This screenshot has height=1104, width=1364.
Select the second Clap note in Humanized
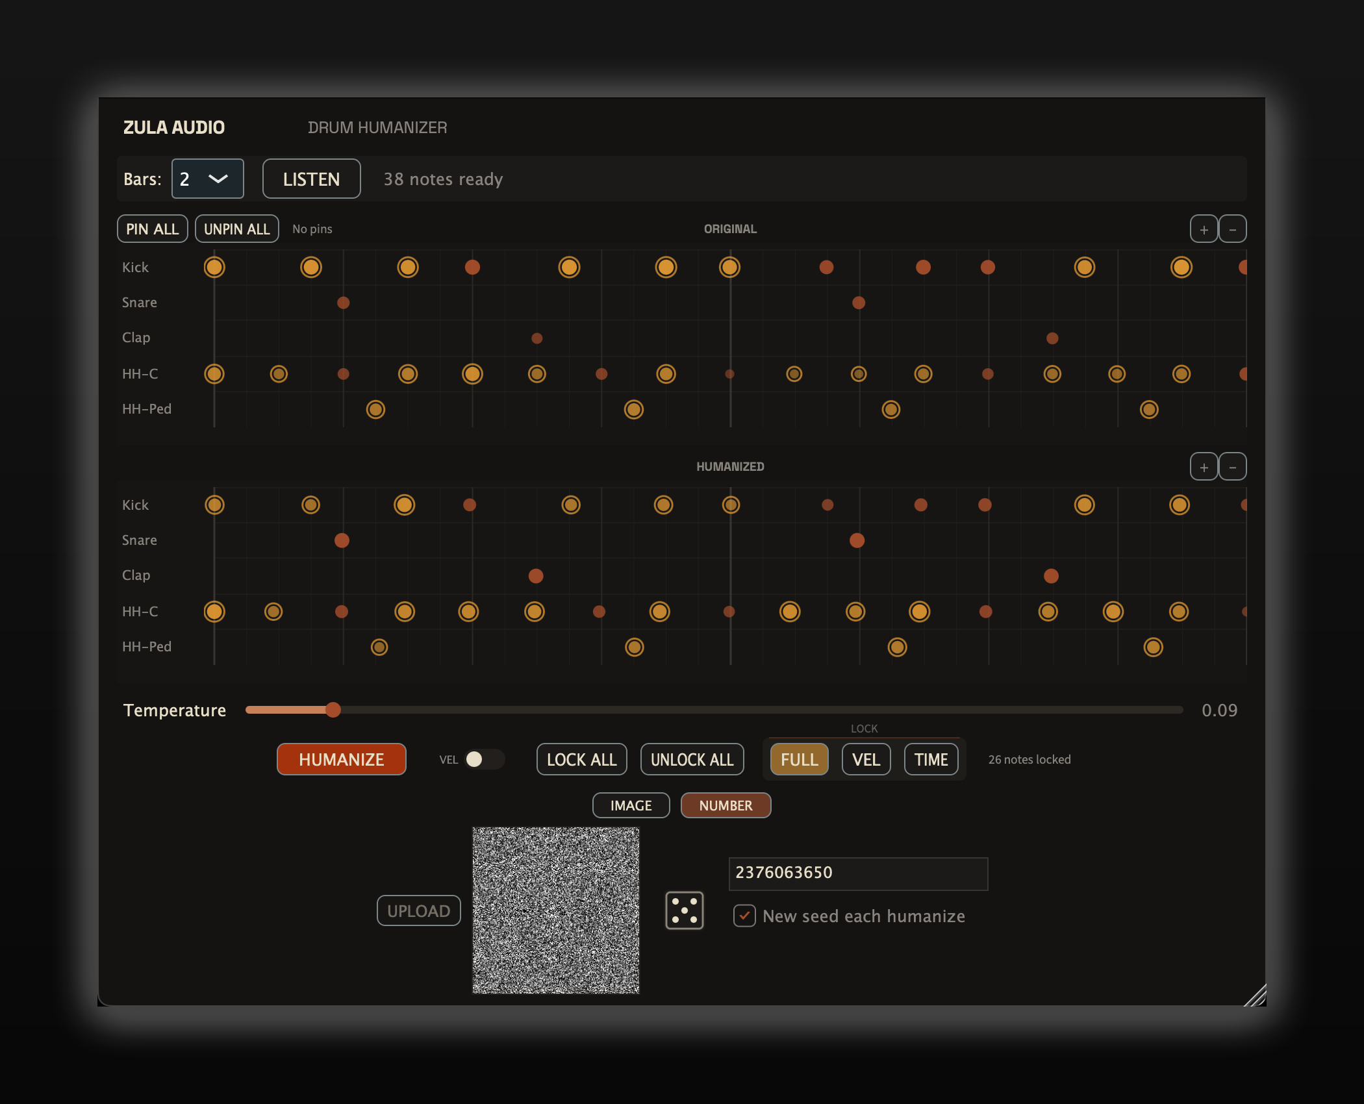pos(1051,576)
